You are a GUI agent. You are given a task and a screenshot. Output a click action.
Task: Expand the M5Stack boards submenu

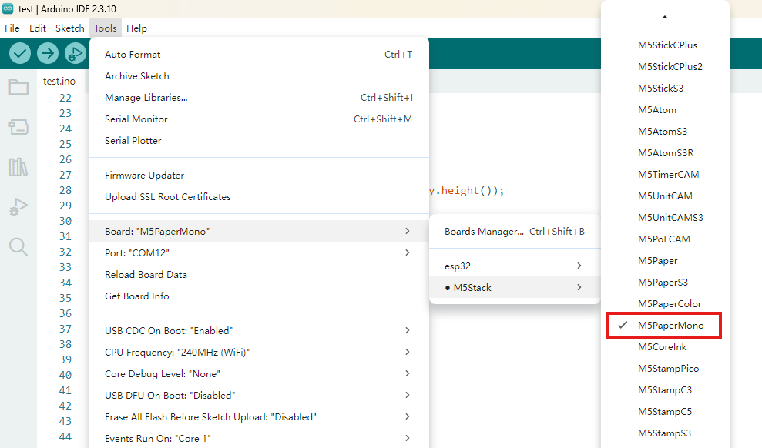click(515, 287)
